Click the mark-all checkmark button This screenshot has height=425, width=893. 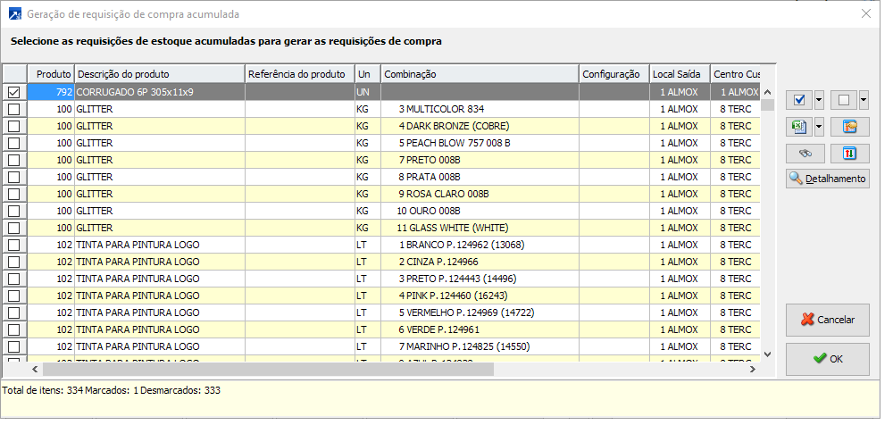pyautogui.click(x=799, y=100)
